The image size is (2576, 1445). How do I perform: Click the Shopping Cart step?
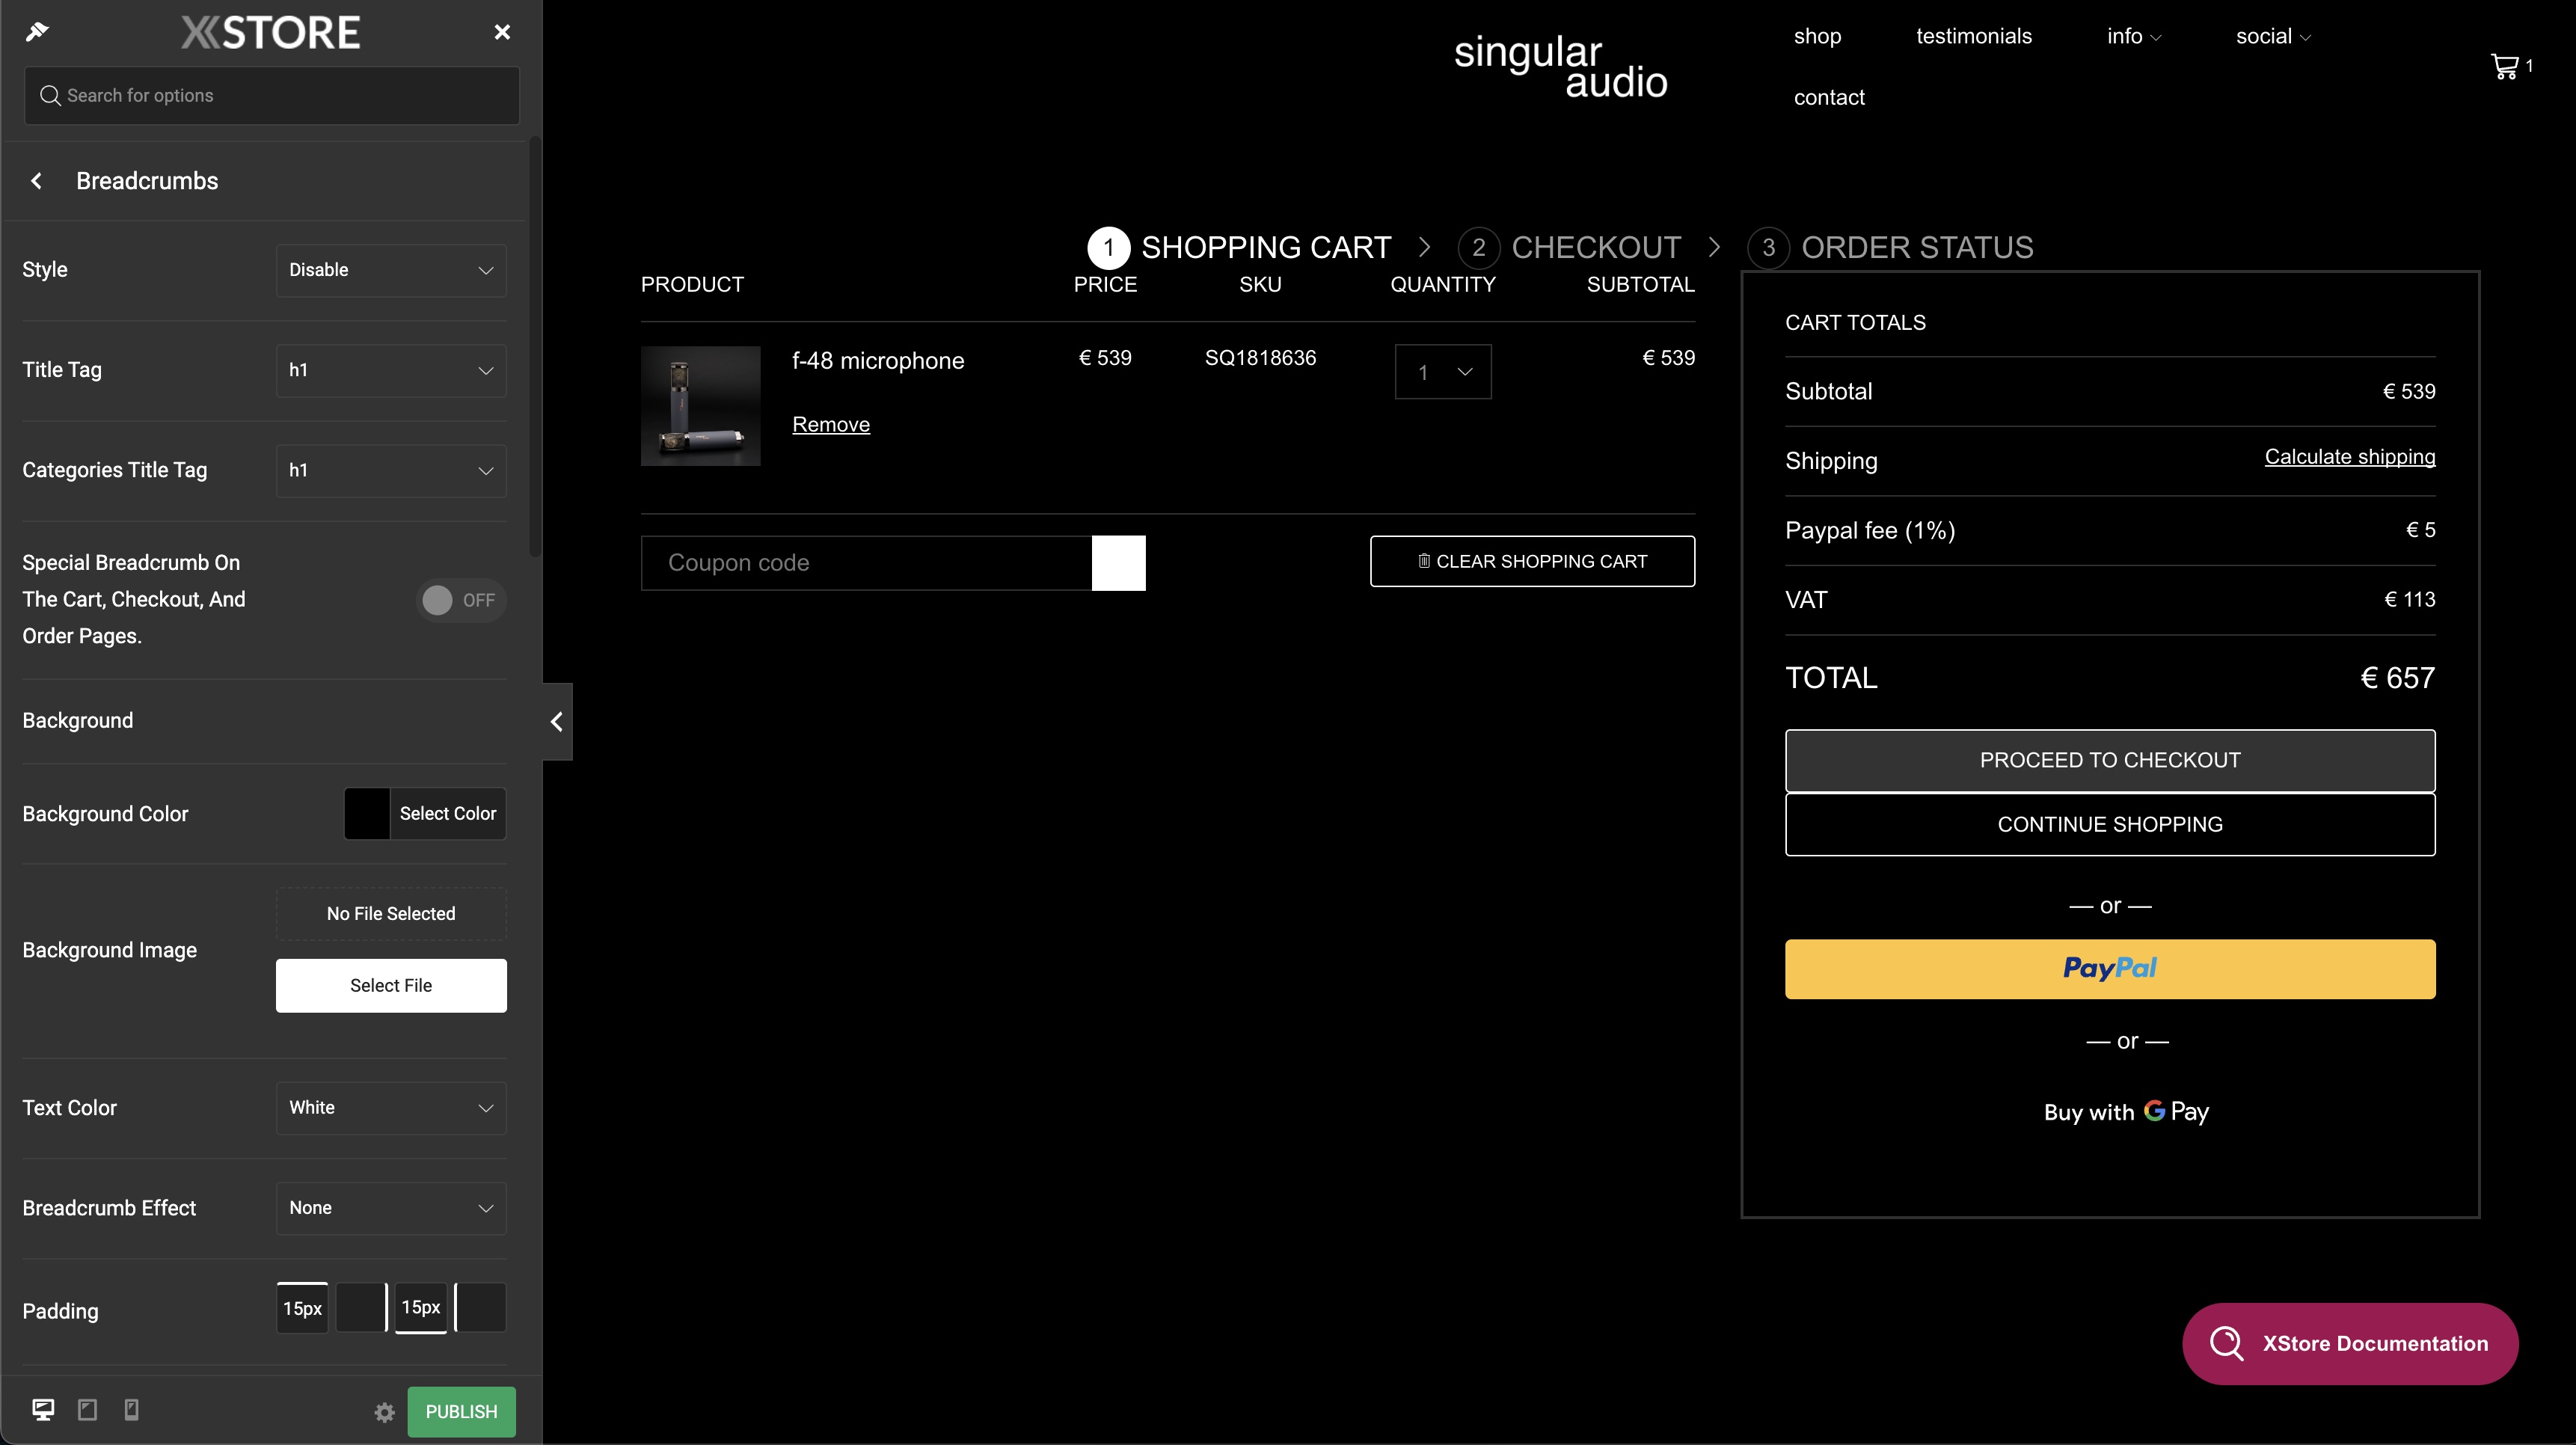[1239, 247]
